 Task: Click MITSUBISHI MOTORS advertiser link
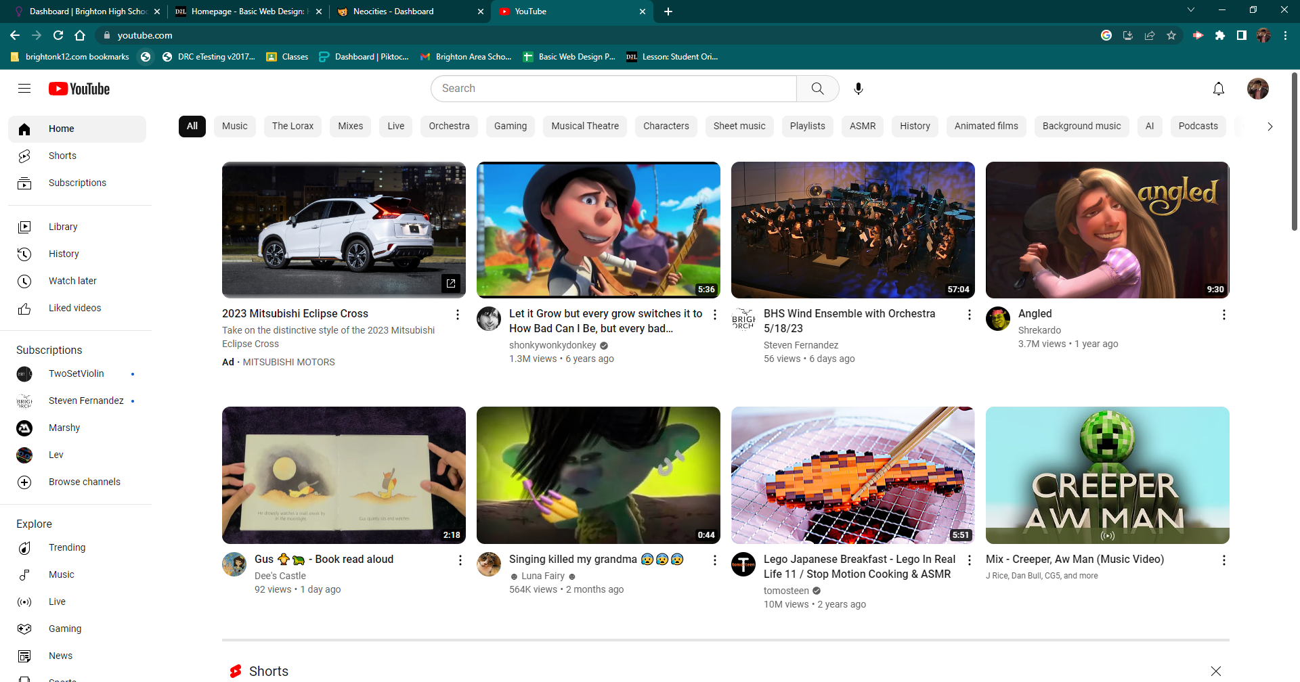[288, 362]
